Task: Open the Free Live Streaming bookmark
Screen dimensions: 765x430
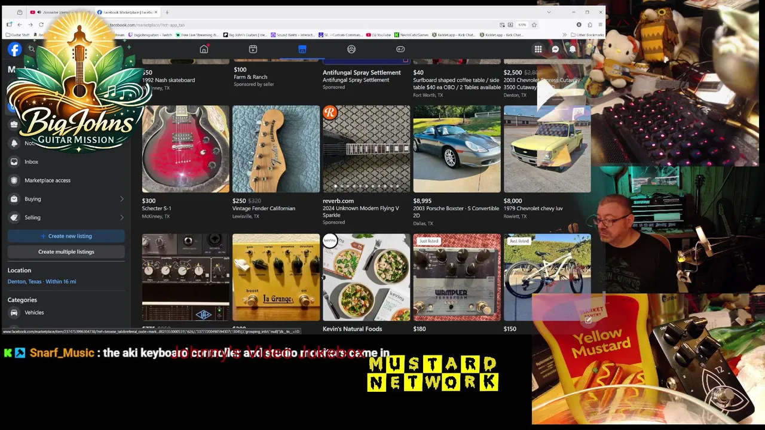Action: [197, 35]
